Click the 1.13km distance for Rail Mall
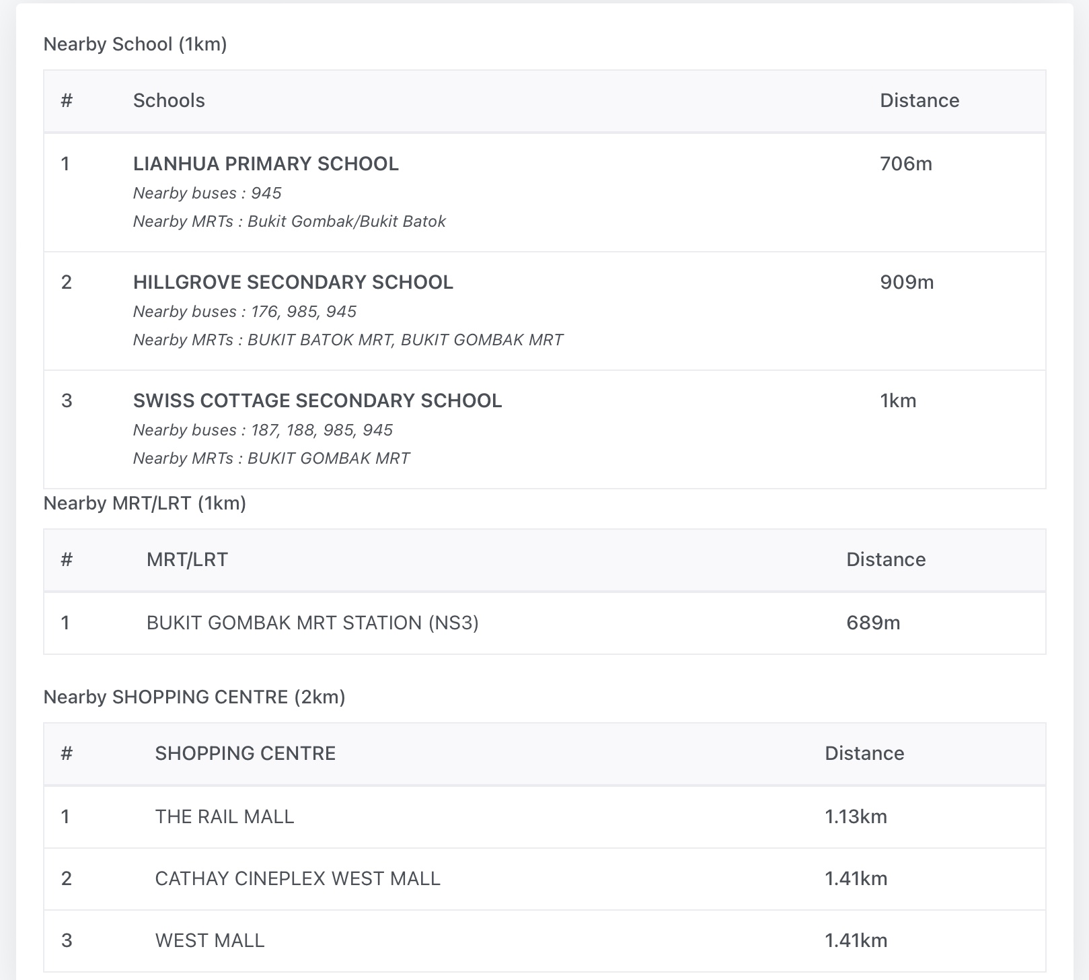Image resolution: width=1089 pixels, height=980 pixels. [856, 816]
